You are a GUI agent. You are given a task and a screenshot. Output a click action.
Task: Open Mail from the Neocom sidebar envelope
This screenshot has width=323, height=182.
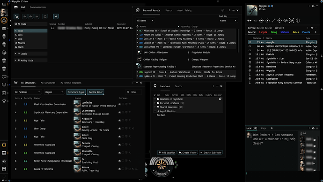(4, 28)
